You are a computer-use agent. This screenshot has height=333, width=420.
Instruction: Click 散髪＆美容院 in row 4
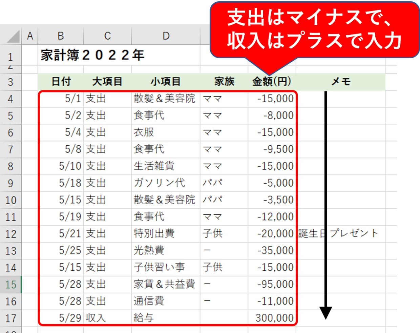[x=166, y=99]
